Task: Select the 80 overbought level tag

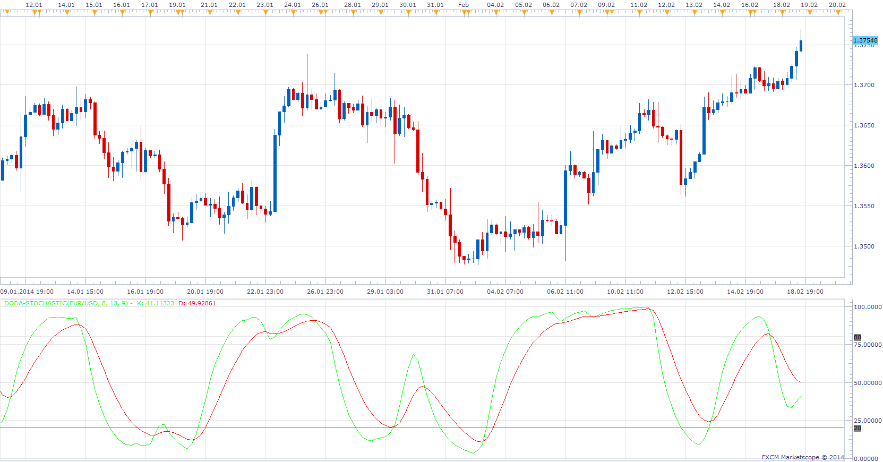Action: (858, 337)
